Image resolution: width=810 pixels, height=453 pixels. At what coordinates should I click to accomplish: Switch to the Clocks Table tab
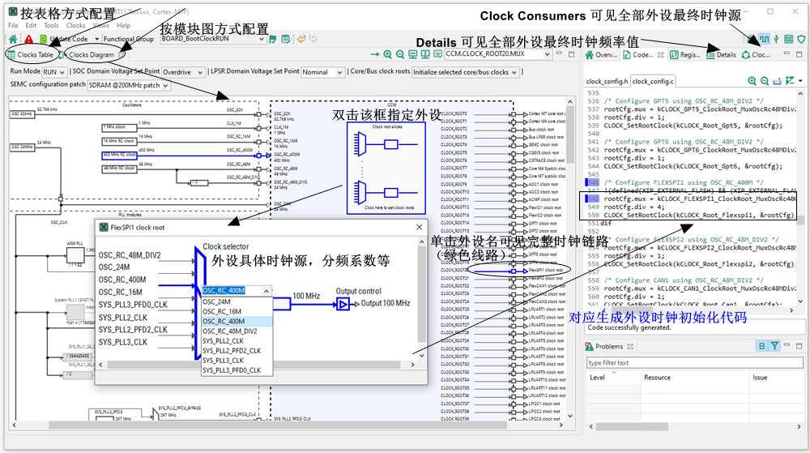pyautogui.click(x=31, y=55)
